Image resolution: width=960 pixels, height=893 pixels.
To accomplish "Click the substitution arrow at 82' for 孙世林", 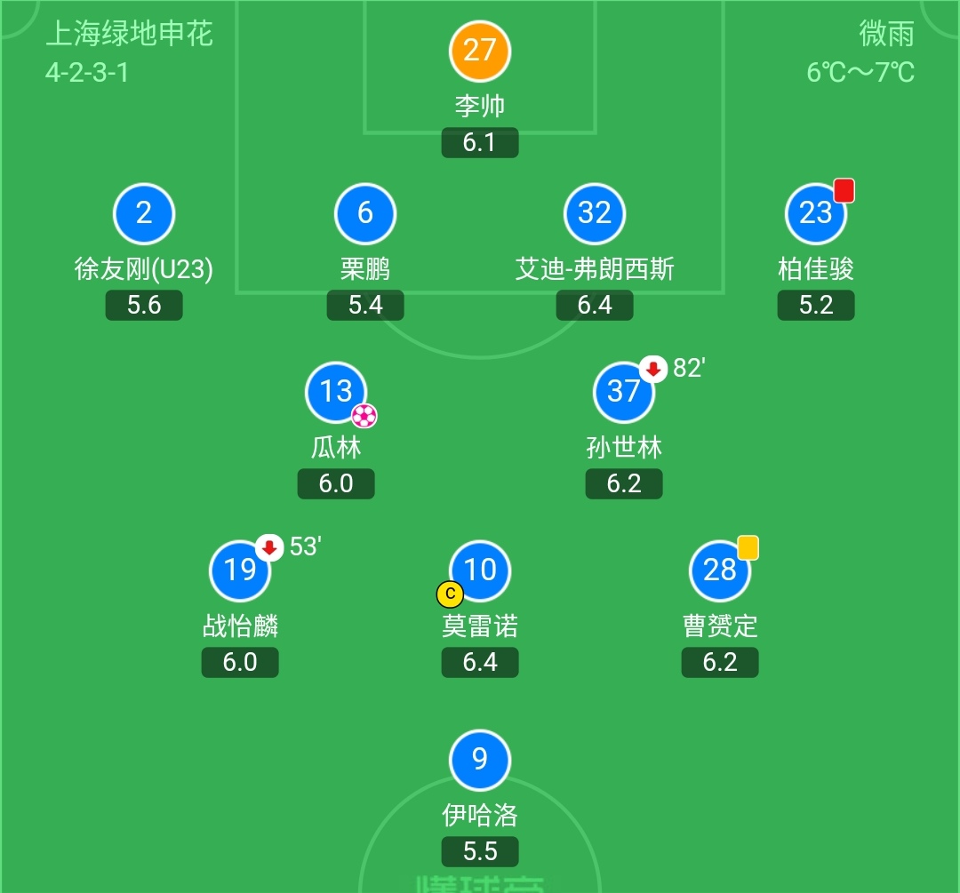I will coord(653,370).
